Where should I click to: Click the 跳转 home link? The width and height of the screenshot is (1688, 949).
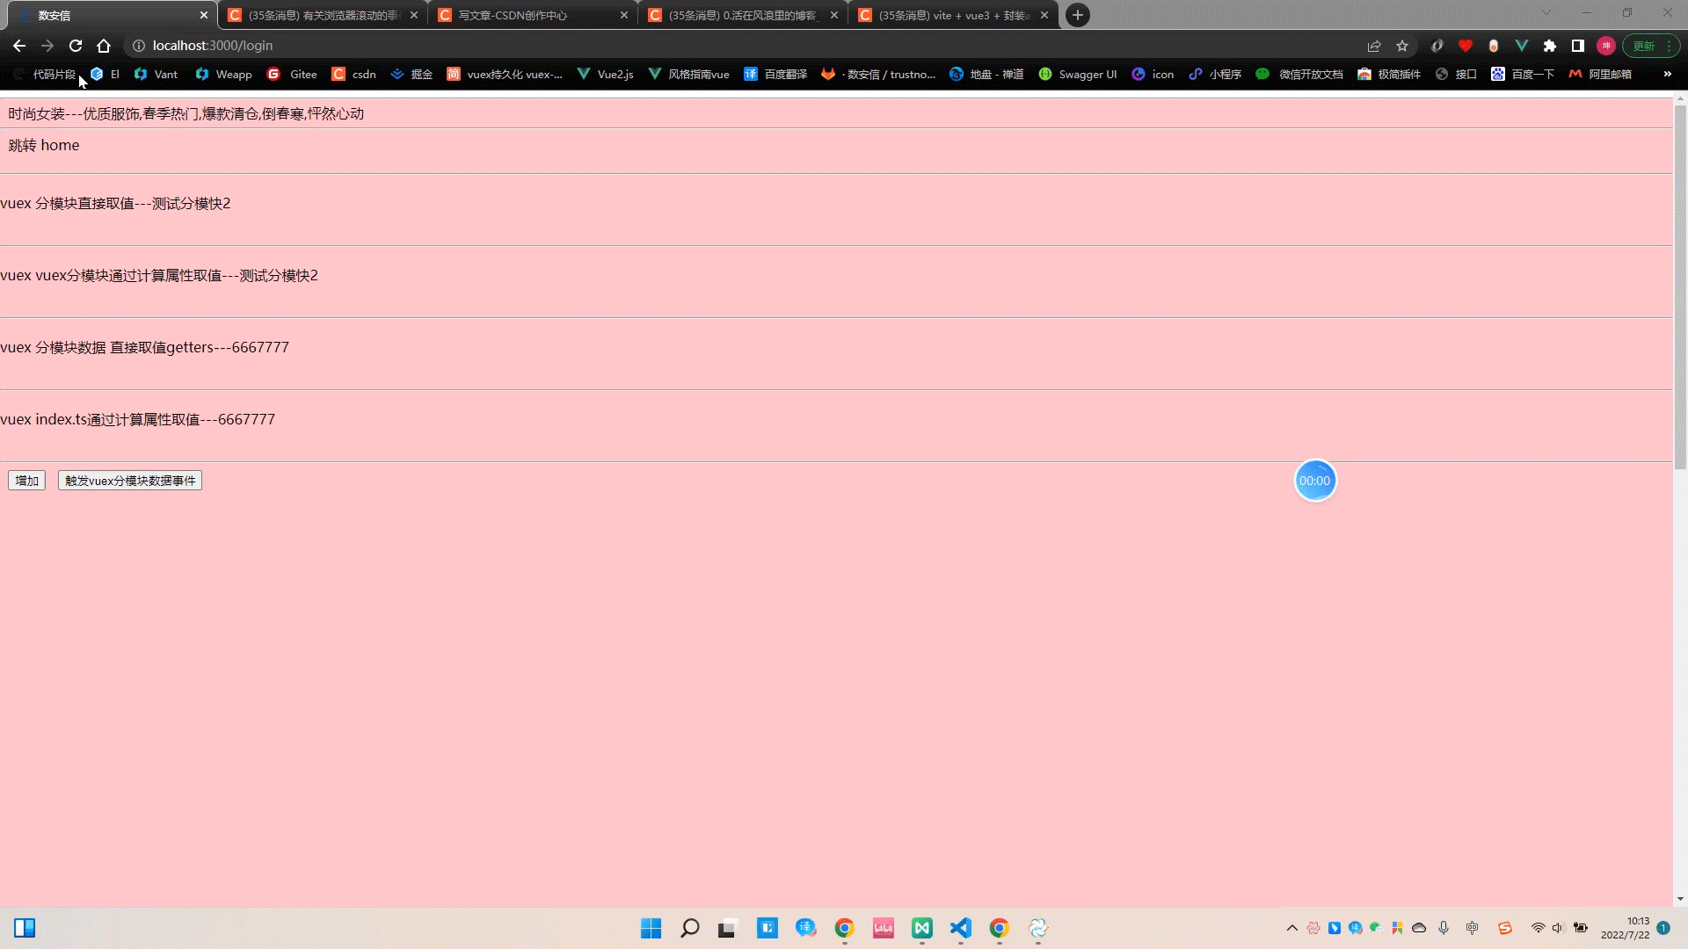point(43,144)
